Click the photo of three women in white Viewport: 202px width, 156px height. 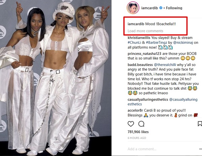coord(56,78)
